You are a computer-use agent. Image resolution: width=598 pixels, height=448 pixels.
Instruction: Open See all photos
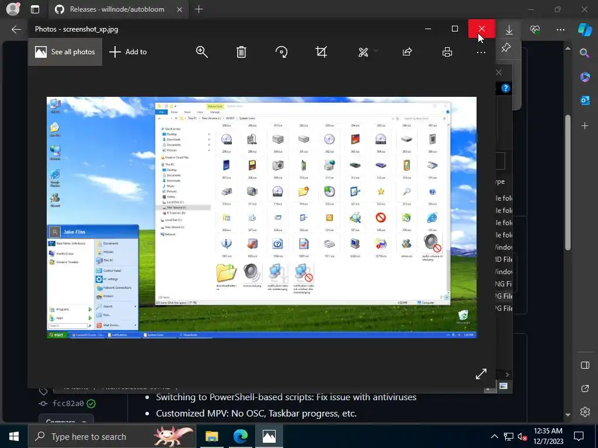(65, 52)
